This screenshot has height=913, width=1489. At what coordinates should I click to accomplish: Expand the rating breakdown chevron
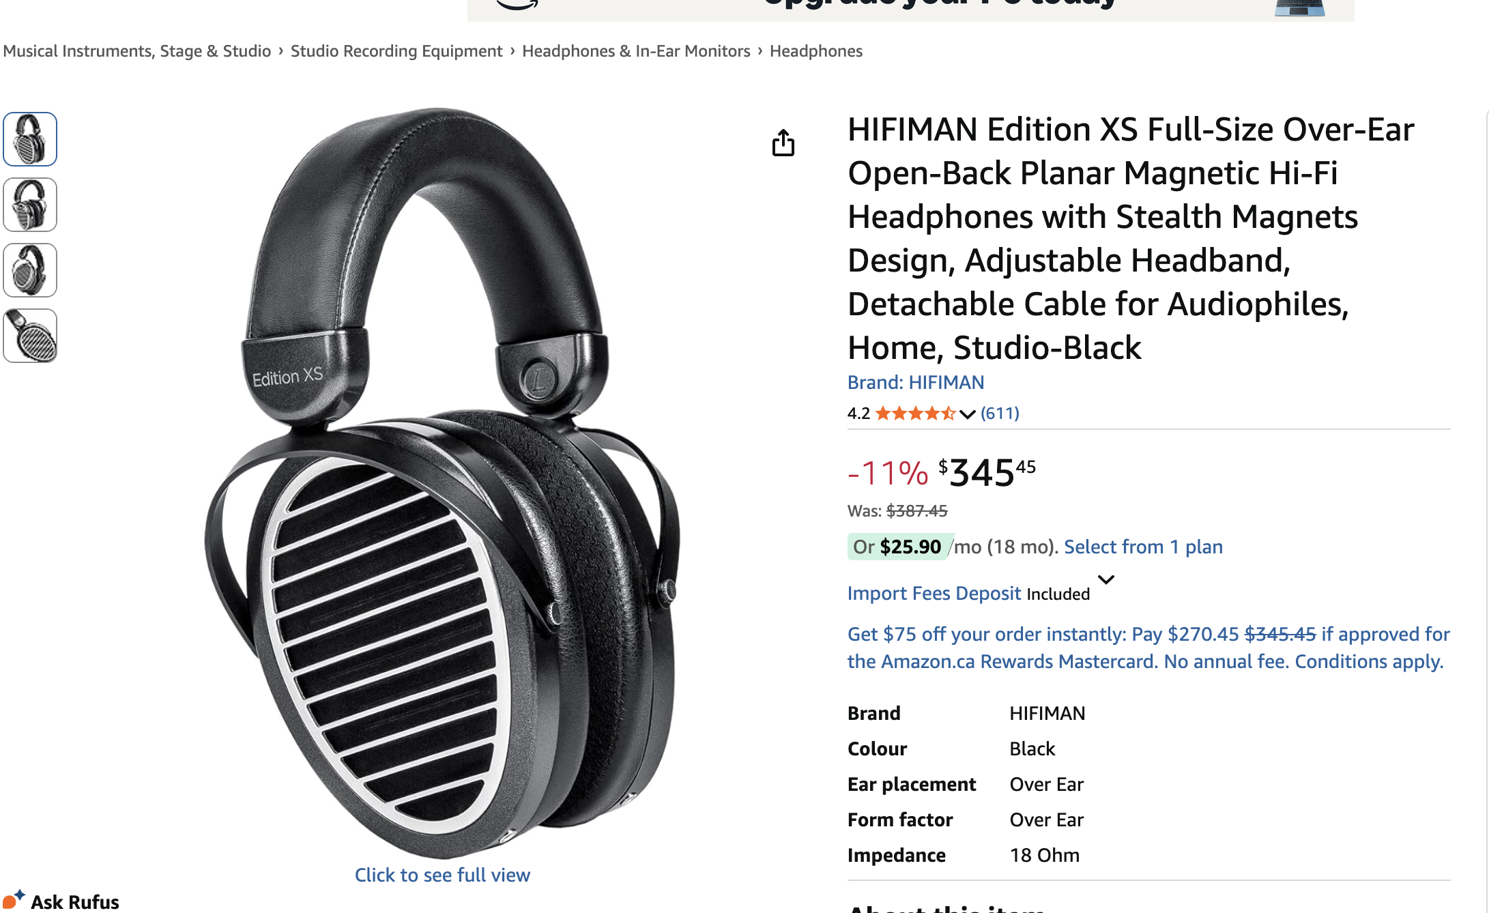pyautogui.click(x=967, y=414)
